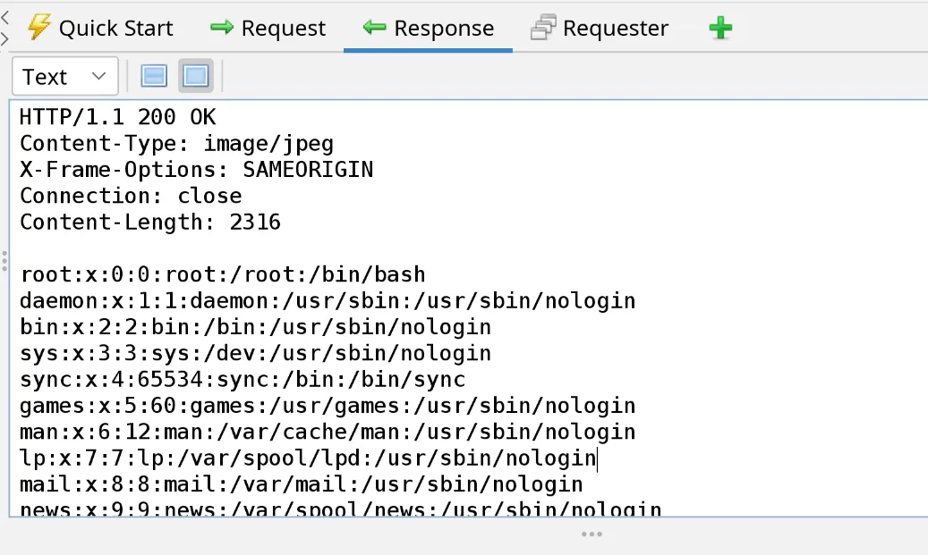928x555 pixels.
Task: Place cursor on the HTTP/1.1 200 OK line
Action: click(118, 117)
